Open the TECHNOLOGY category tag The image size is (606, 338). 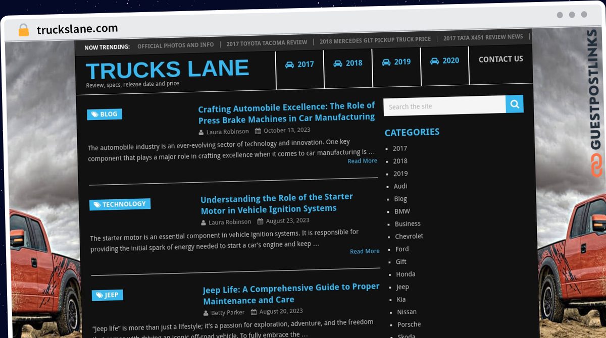click(x=120, y=204)
